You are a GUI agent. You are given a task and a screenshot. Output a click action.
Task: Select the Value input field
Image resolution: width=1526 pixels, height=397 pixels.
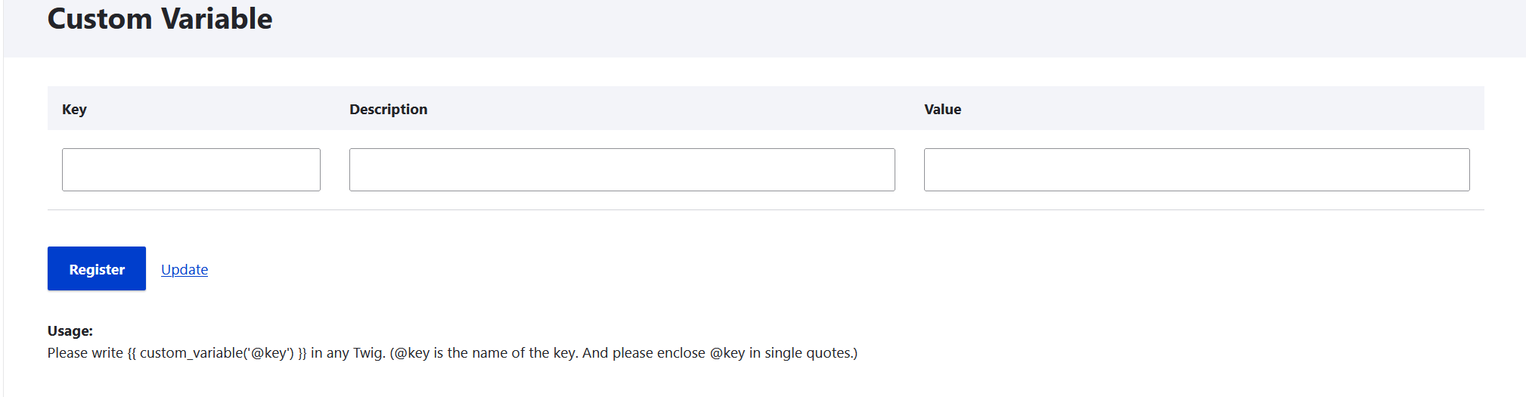1196,169
